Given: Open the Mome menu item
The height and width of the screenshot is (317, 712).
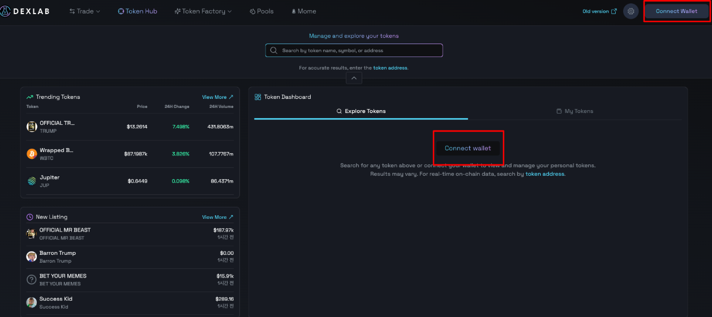Looking at the screenshot, I should tap(303, 11).
